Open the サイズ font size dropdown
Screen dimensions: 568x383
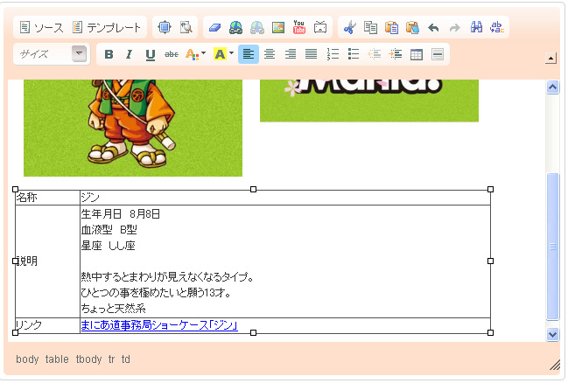(x=53, y=54)
